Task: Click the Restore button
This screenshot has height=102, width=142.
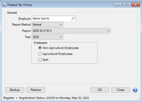Action: coord(36,90)
